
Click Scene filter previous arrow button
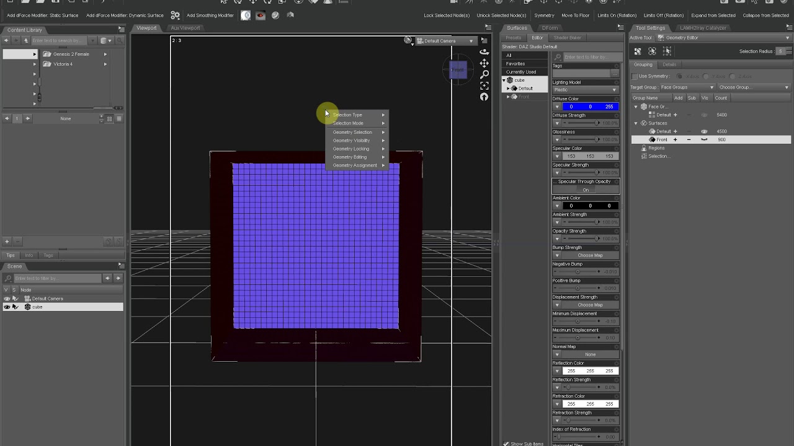107,278
